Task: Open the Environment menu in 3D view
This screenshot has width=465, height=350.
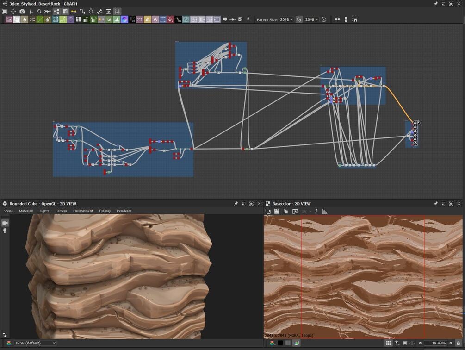Action: pos(83,211)
